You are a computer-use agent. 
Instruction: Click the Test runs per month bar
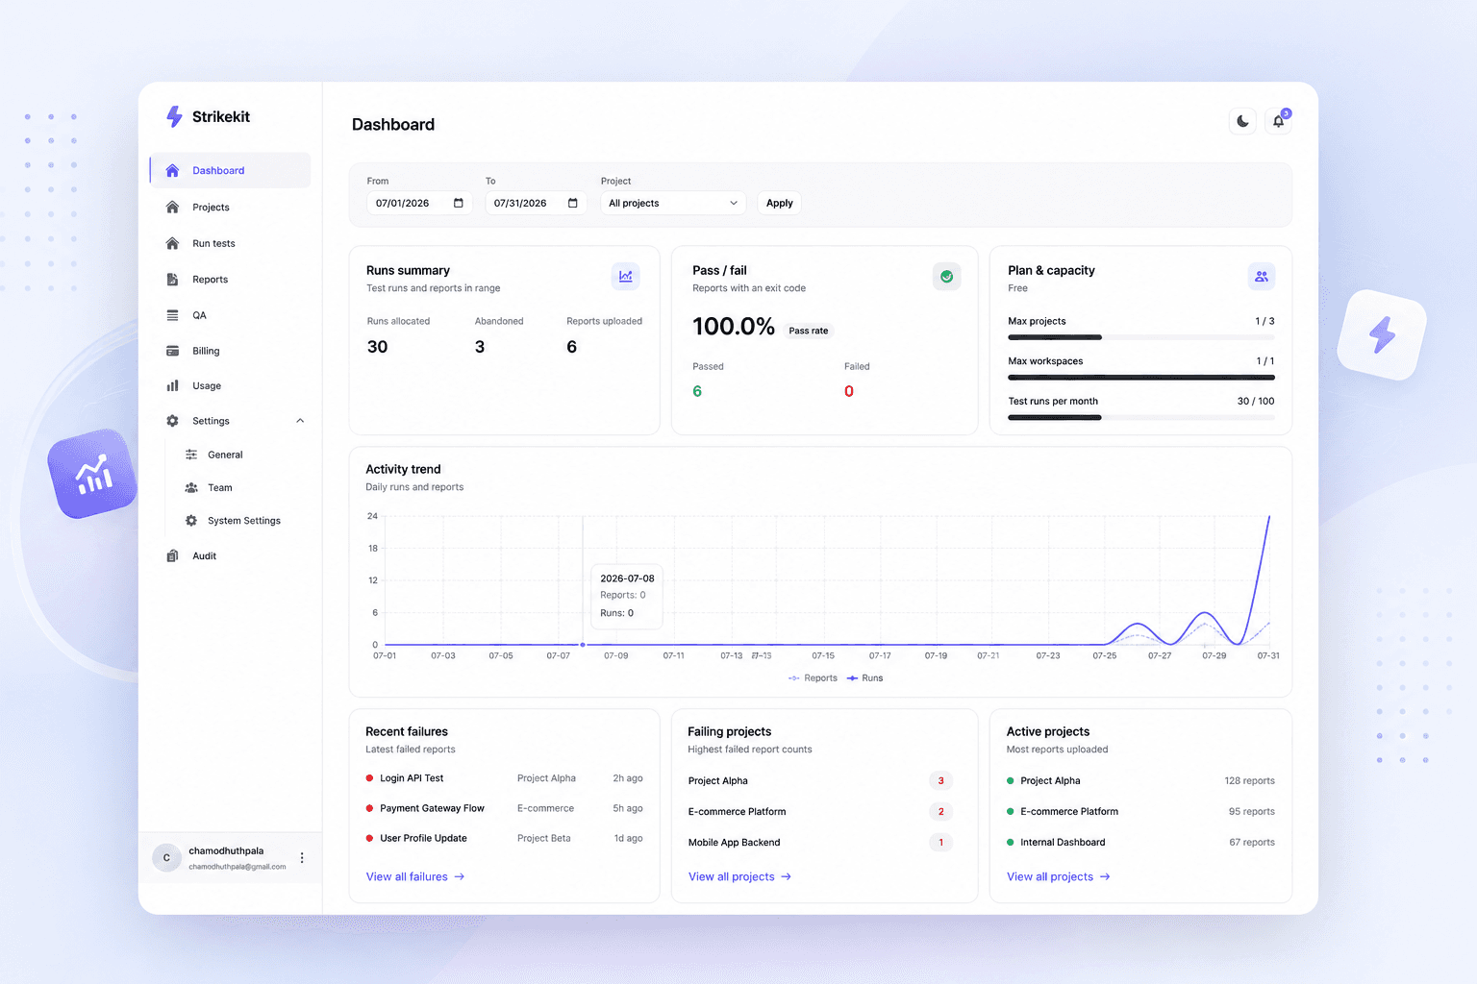point(1141,417)
